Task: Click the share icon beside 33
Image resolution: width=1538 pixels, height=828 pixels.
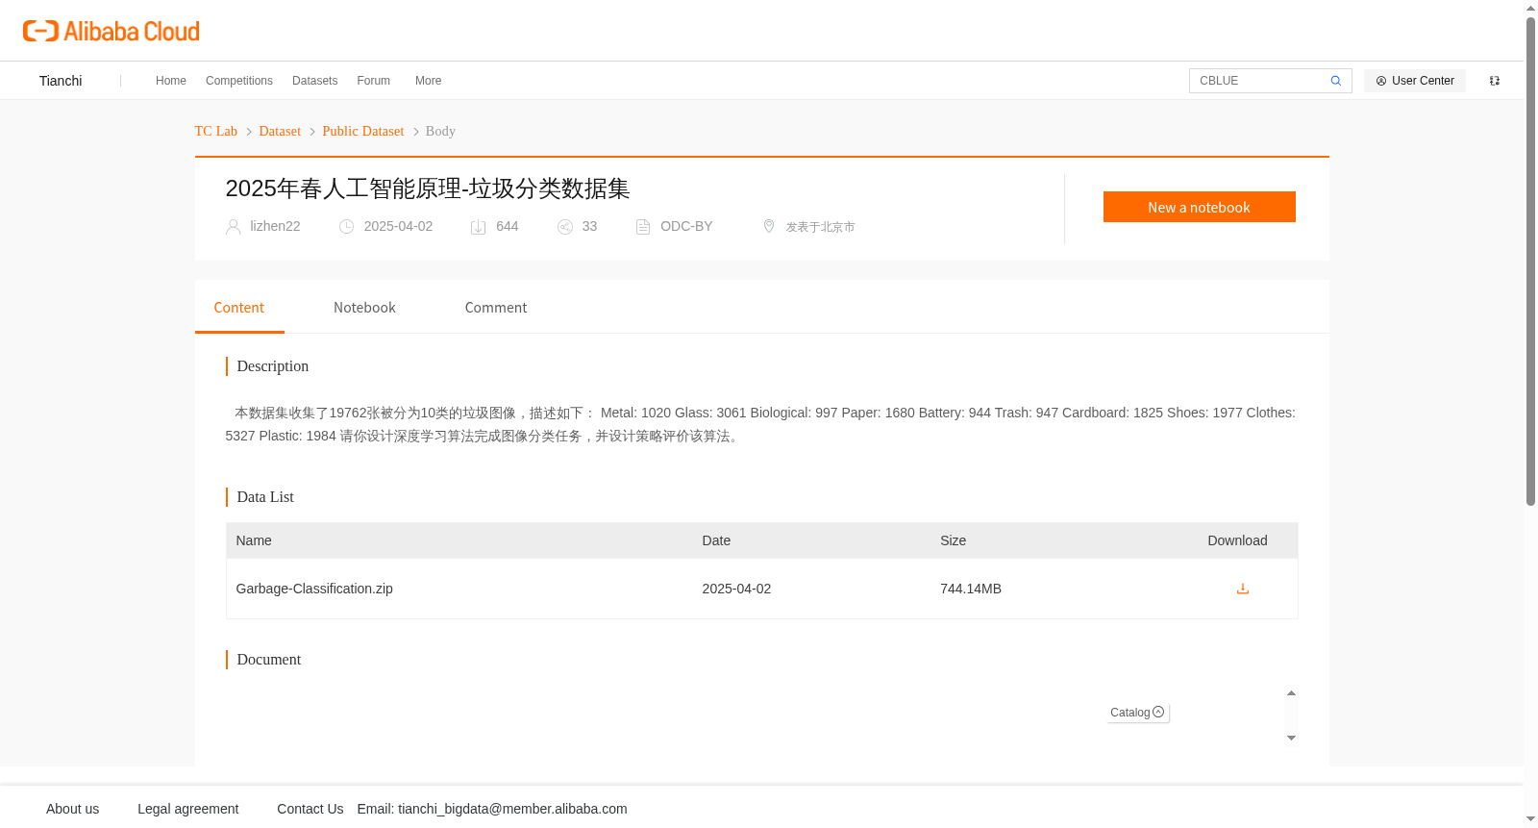Action: click(x=565, y=227)
